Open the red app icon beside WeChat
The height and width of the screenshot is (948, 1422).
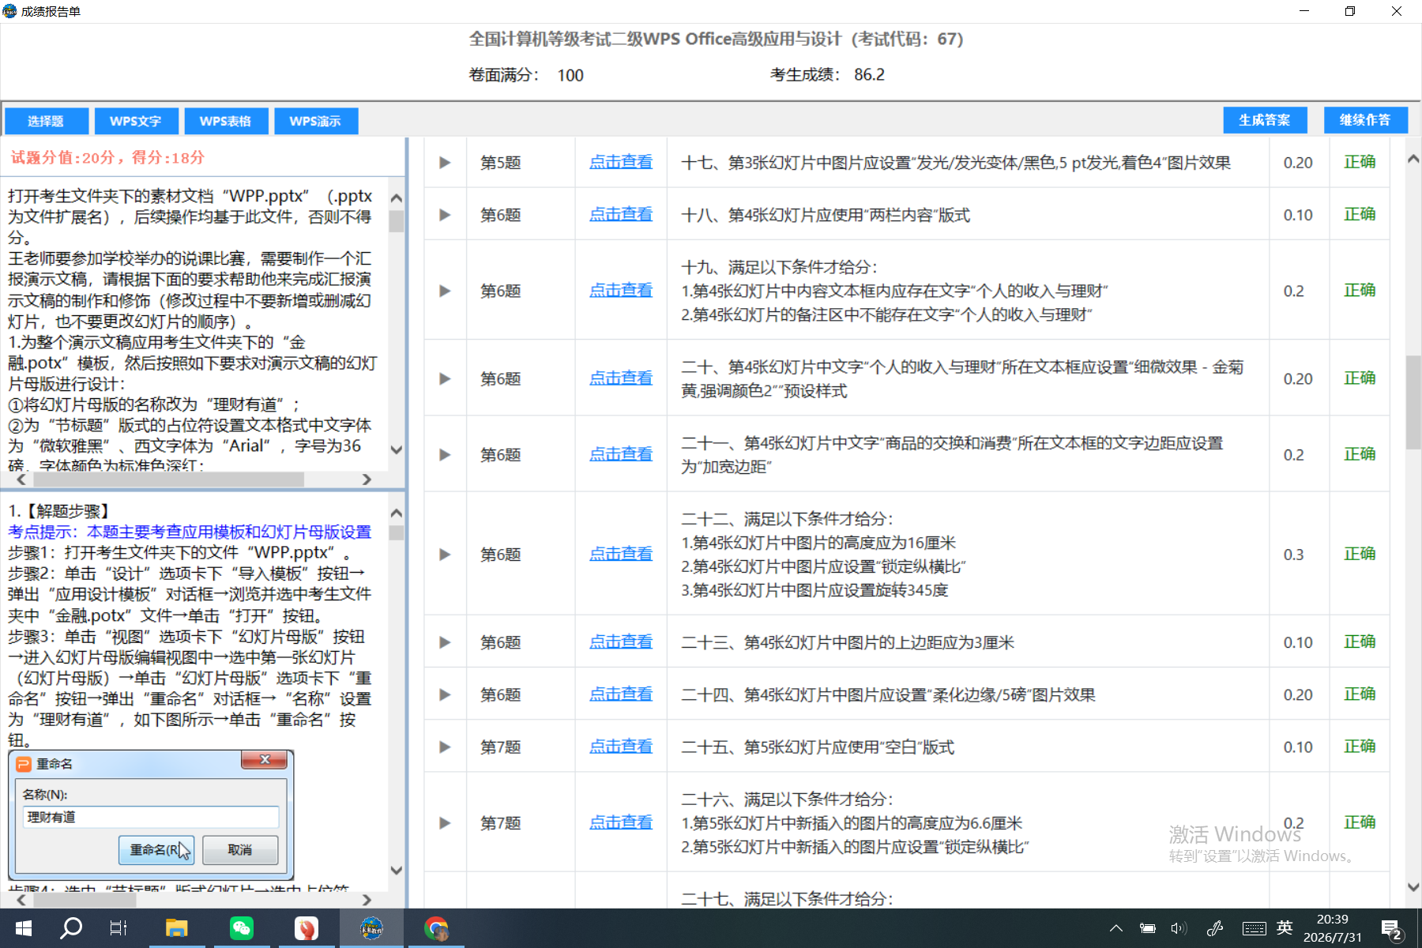coord(306,928)
